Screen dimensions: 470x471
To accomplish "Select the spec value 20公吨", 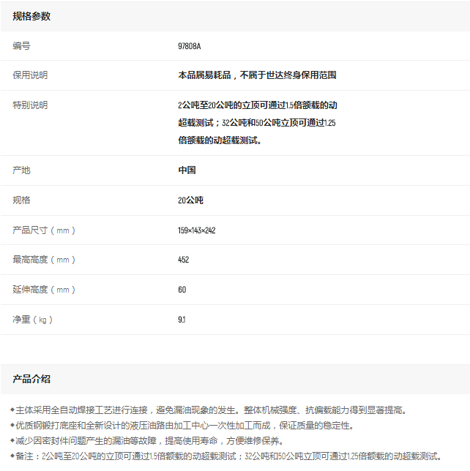I will point(190,200).
